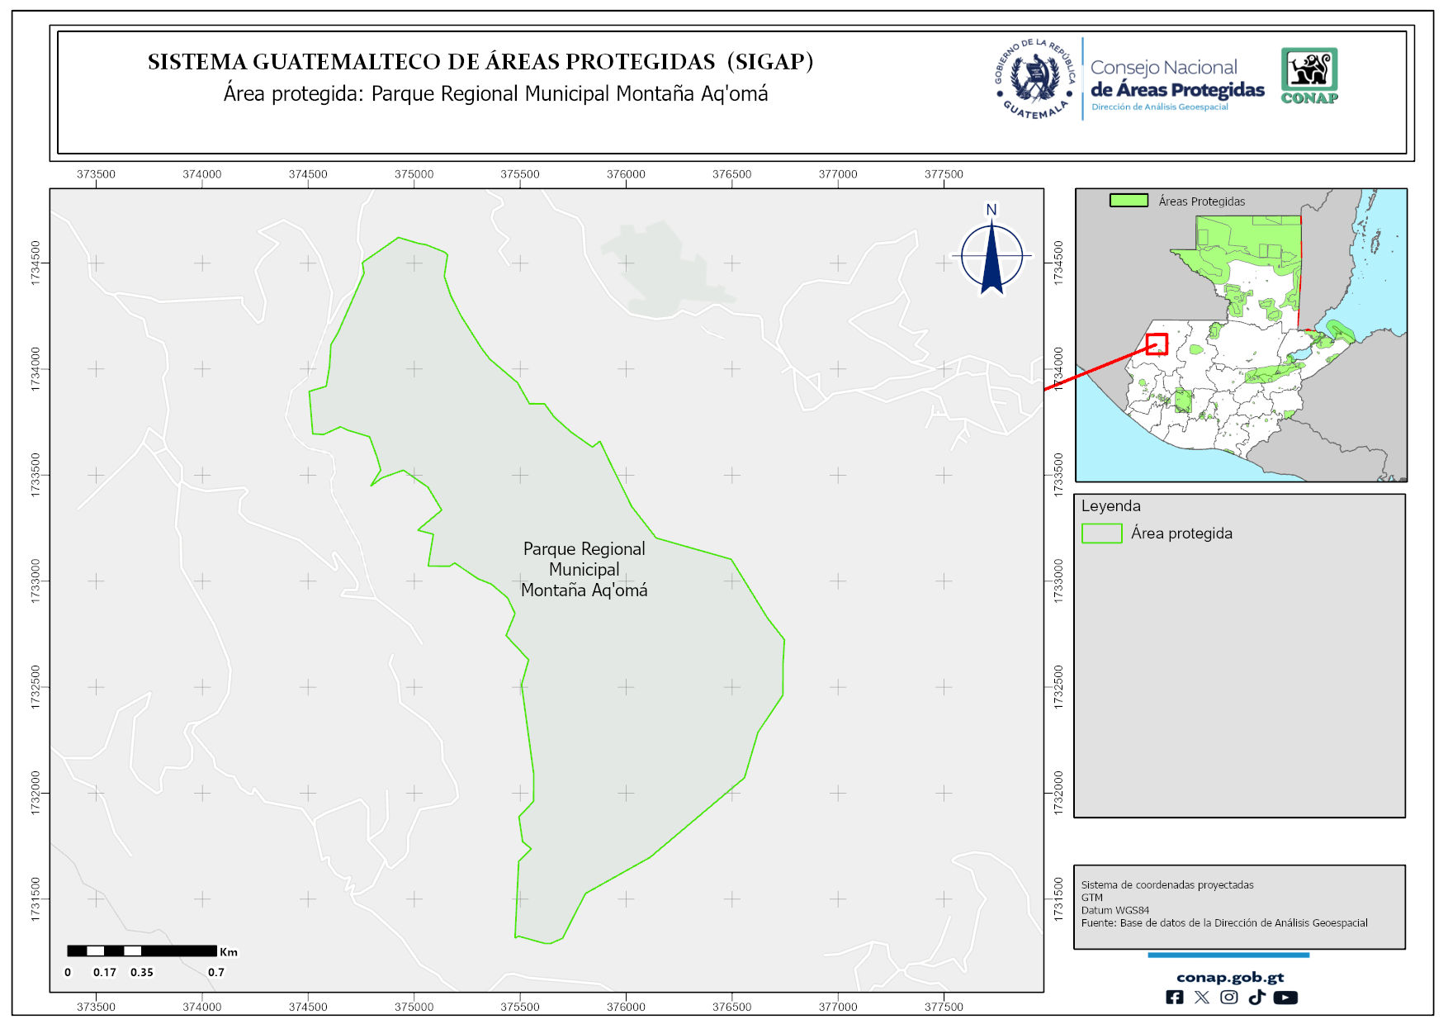Image resolution: width=1448 pixels, height=1024 pixels.
Task: Click the Fuente: Base de datos line
Action: pos(1223,923)
